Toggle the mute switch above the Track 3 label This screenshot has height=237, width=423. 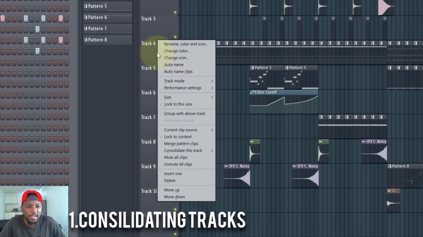(175, 12)
